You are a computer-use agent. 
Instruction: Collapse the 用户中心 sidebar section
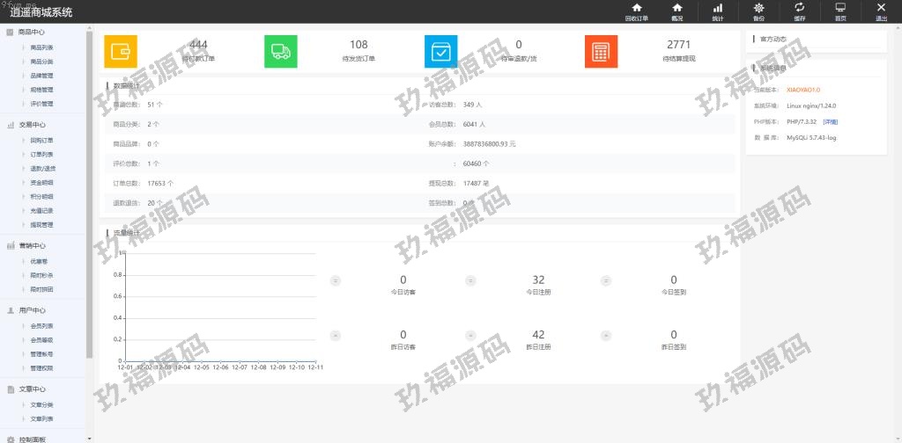click(31, 310)
